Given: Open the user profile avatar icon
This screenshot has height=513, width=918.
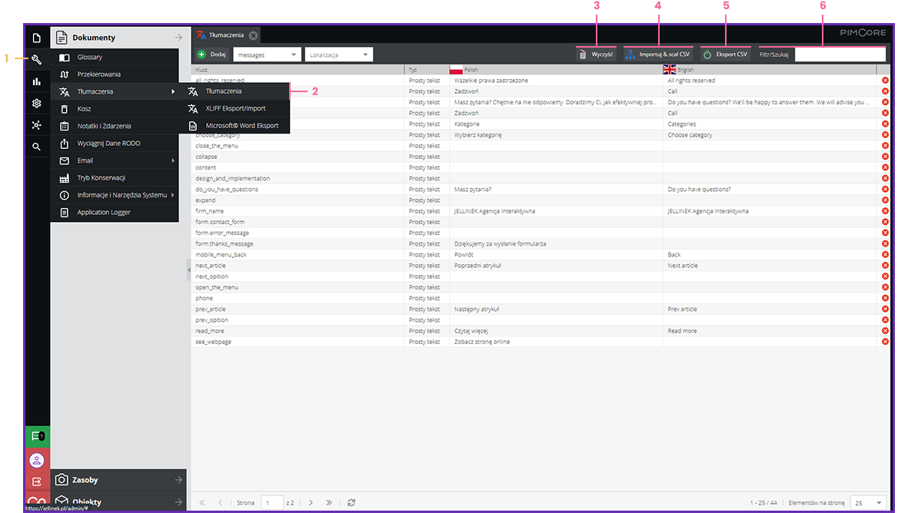Looking at the screenshot, I should point(37,460).
